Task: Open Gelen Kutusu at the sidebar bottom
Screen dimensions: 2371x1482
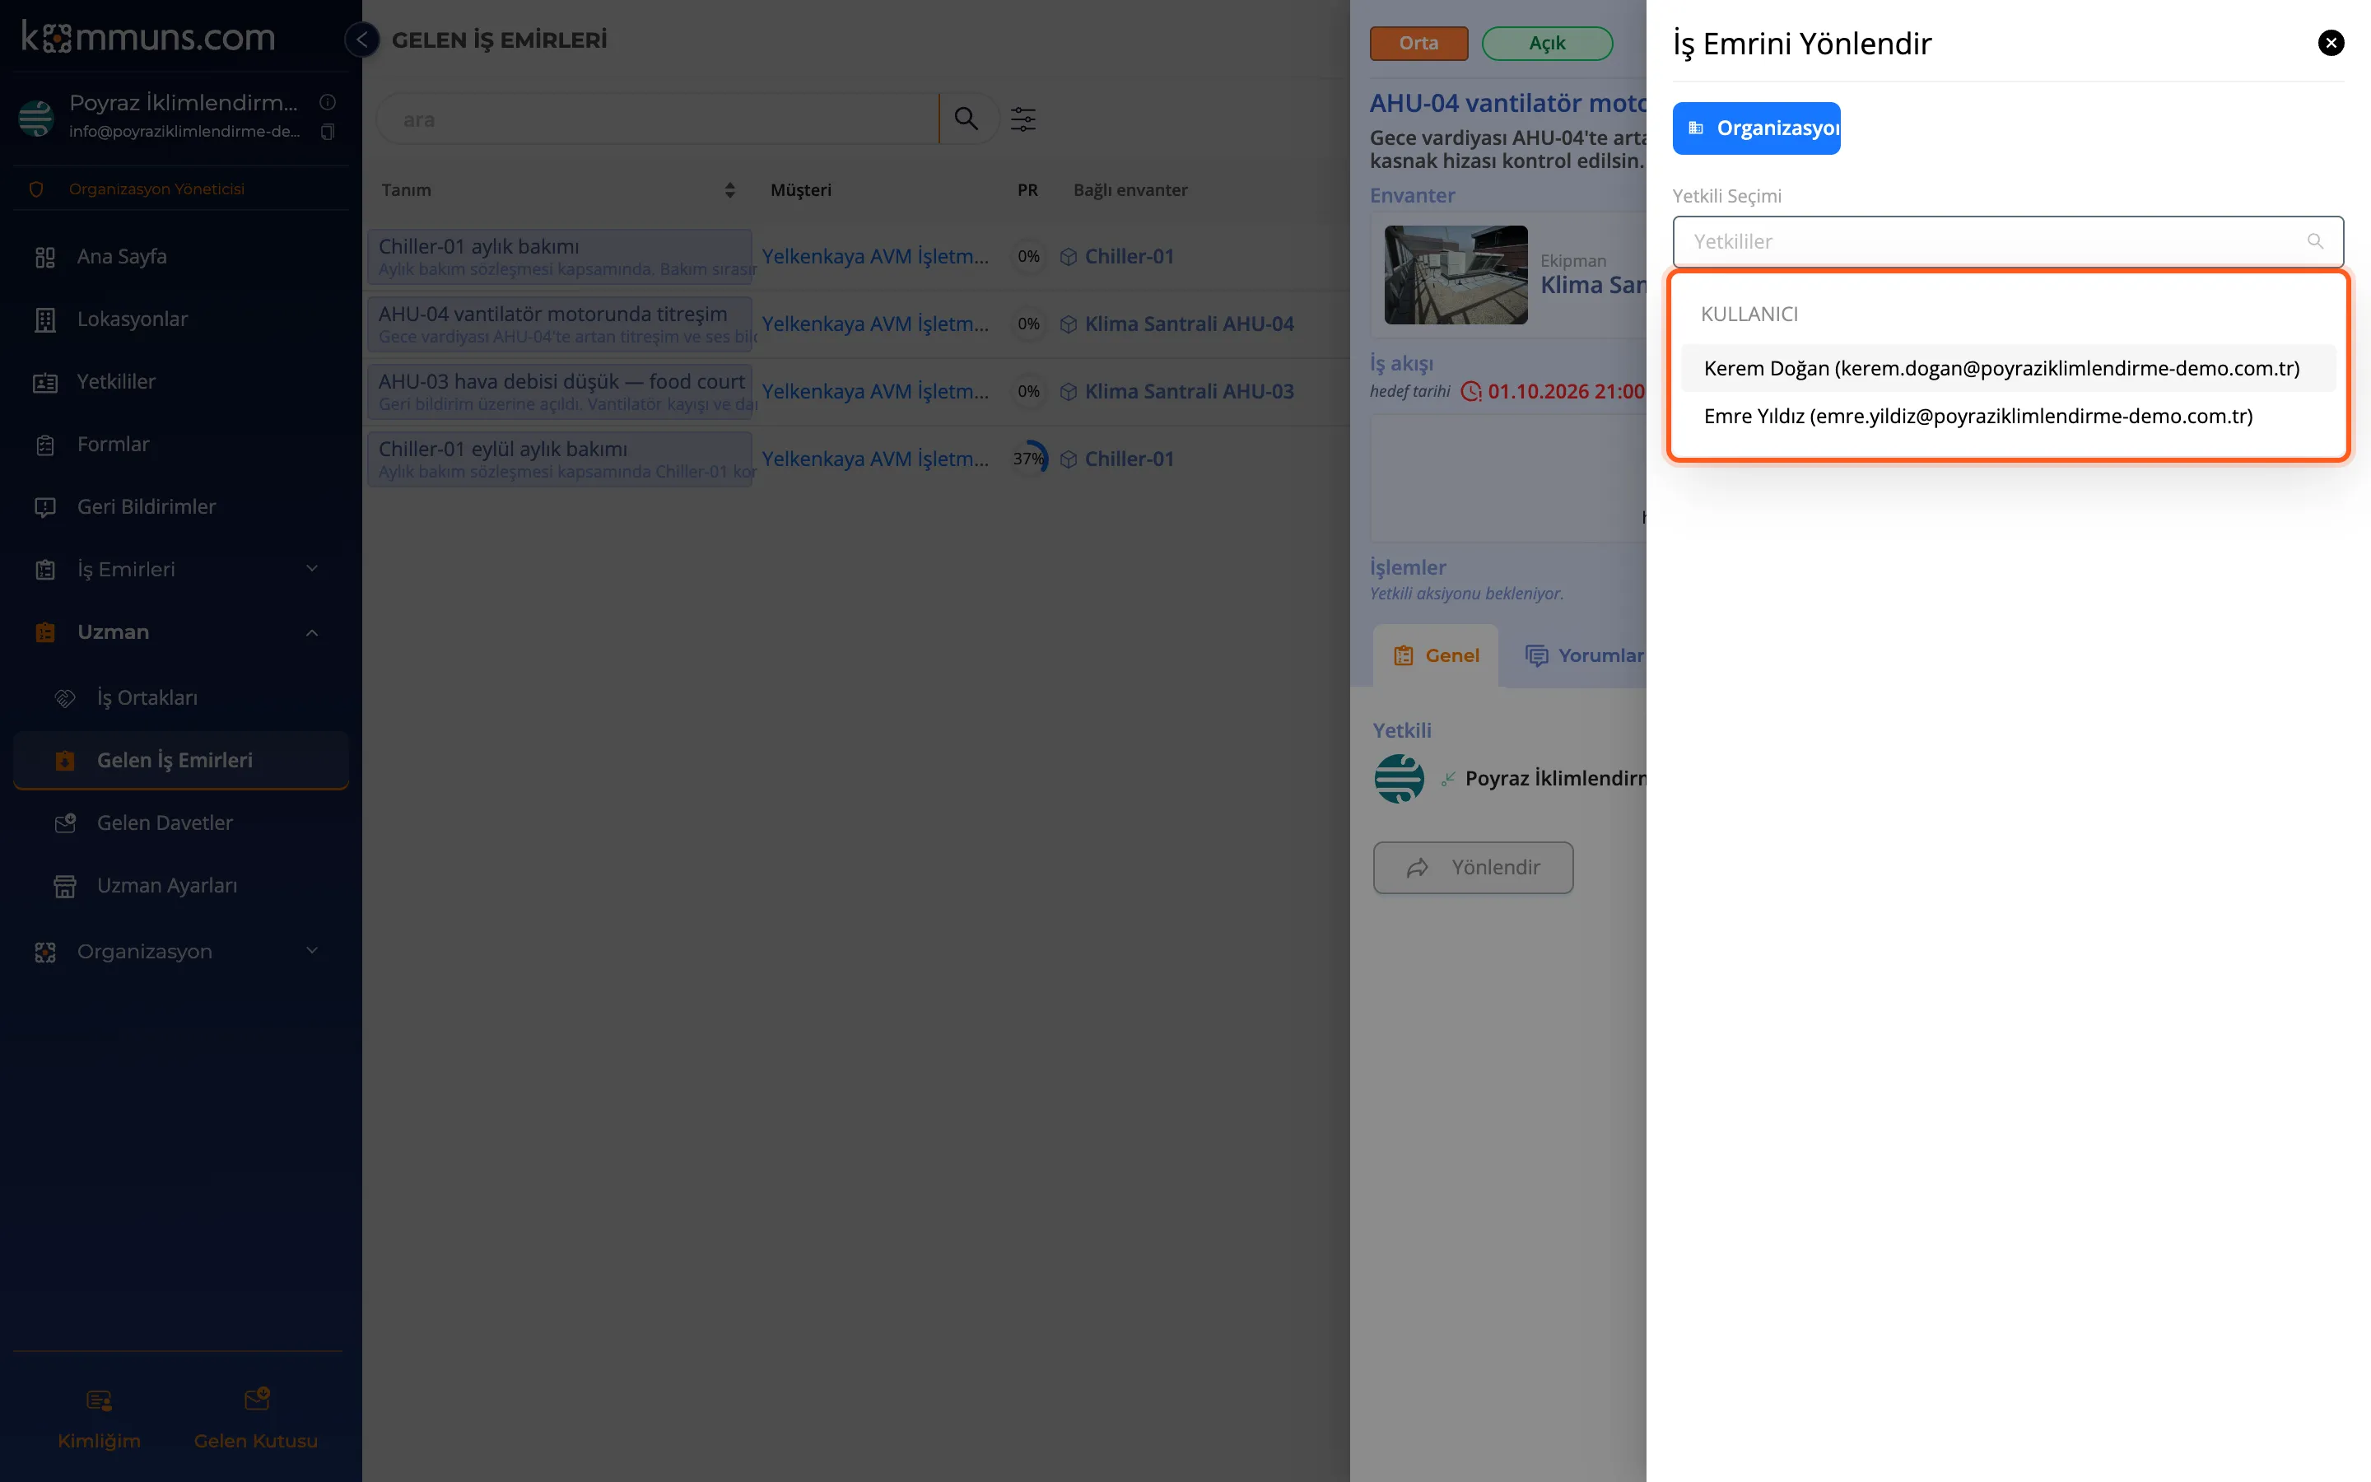Action: [256, 1419]
